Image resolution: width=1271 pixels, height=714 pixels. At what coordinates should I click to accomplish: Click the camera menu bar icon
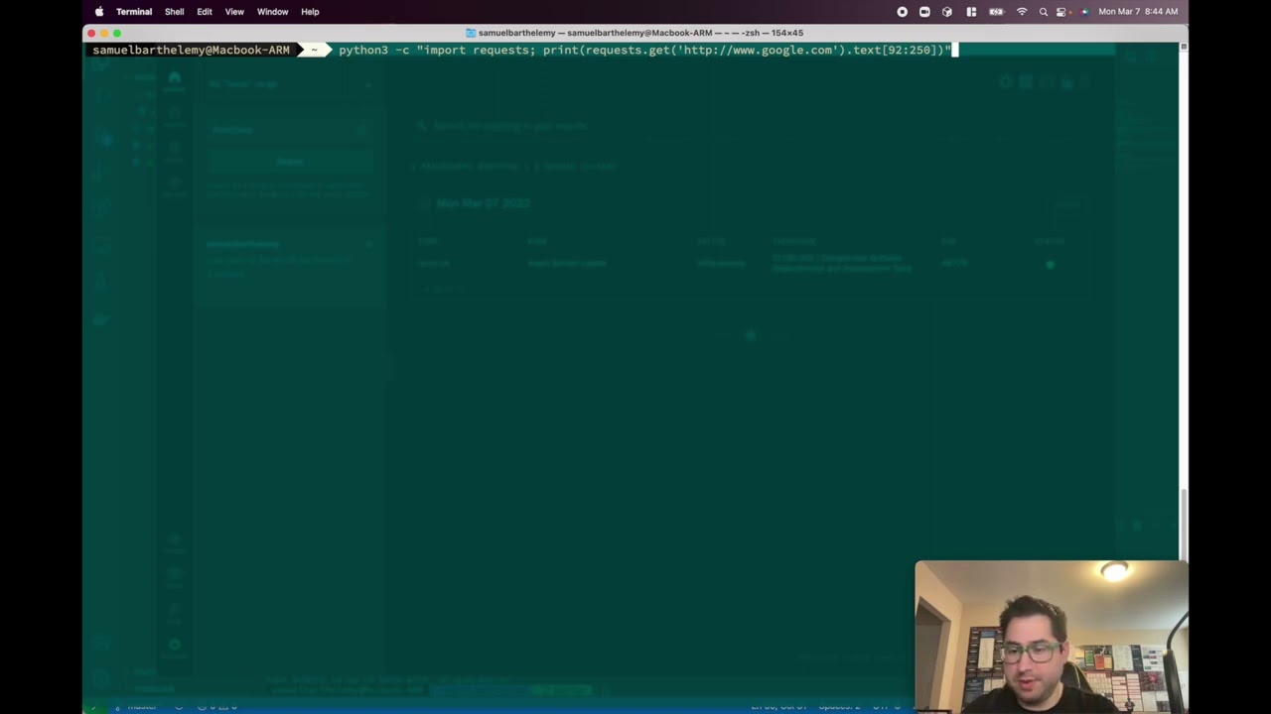pos(924,12)
